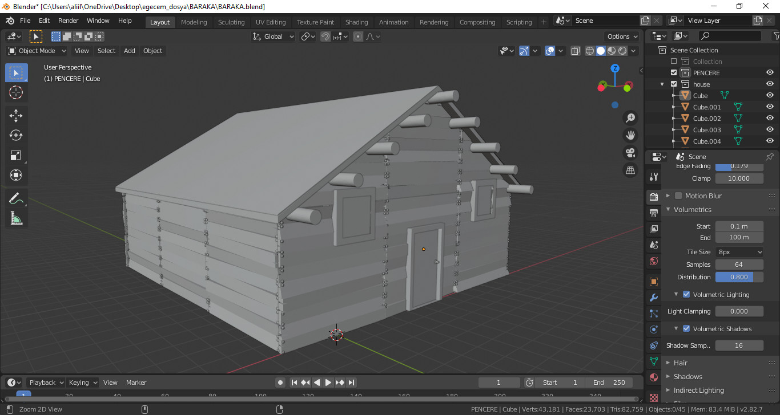The image size is (780, 415).
Task: Activate the Annotate tool
Action: (16, 198)
